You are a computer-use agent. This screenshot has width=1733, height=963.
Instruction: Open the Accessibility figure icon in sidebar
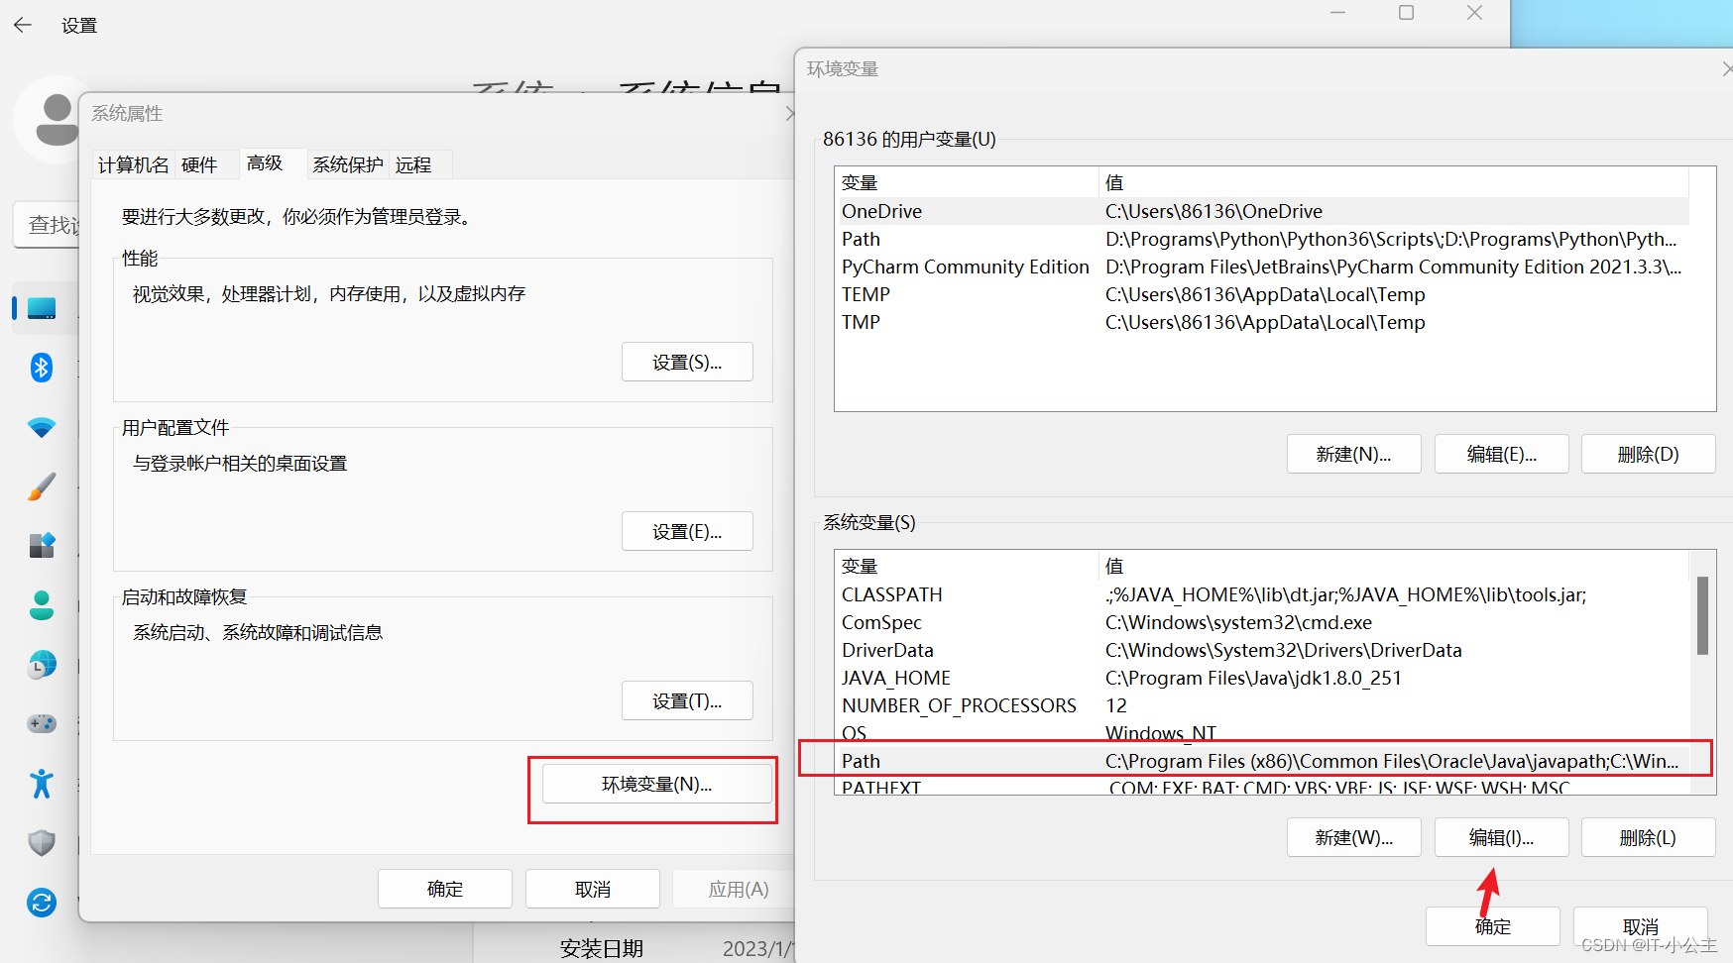tap(42, 784)
